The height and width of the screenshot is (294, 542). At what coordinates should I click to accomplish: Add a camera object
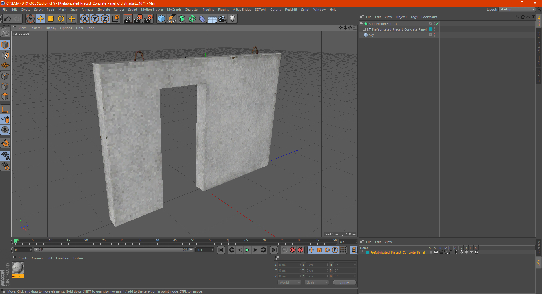pos(222,19)
